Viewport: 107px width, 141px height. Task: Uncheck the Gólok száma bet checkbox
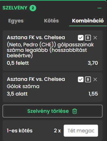[81, 79]
